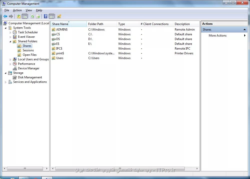Click the "C:\Windows\syste..." folder path cell

(101, 53)
